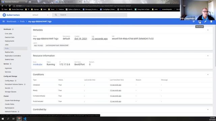This screenshot has height=121, width=216.
Task: Click the Exec into pod icon
Action: [x=199, y=22]
